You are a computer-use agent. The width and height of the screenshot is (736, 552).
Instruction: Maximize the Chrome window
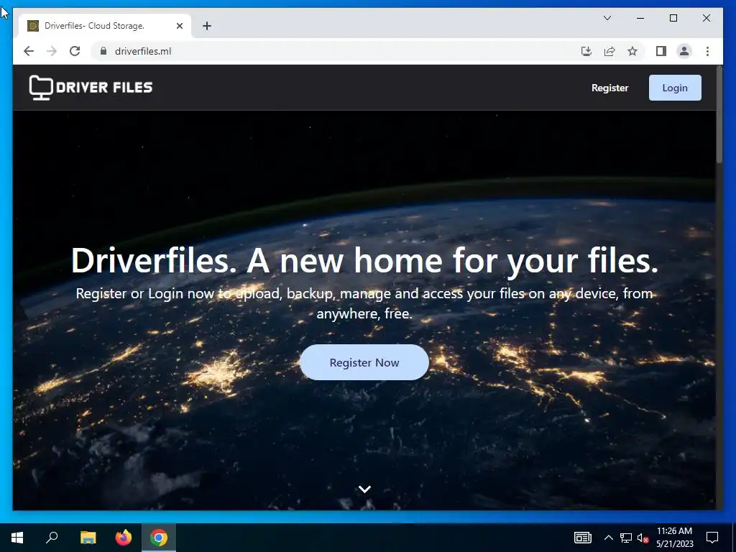coord(673,18)
